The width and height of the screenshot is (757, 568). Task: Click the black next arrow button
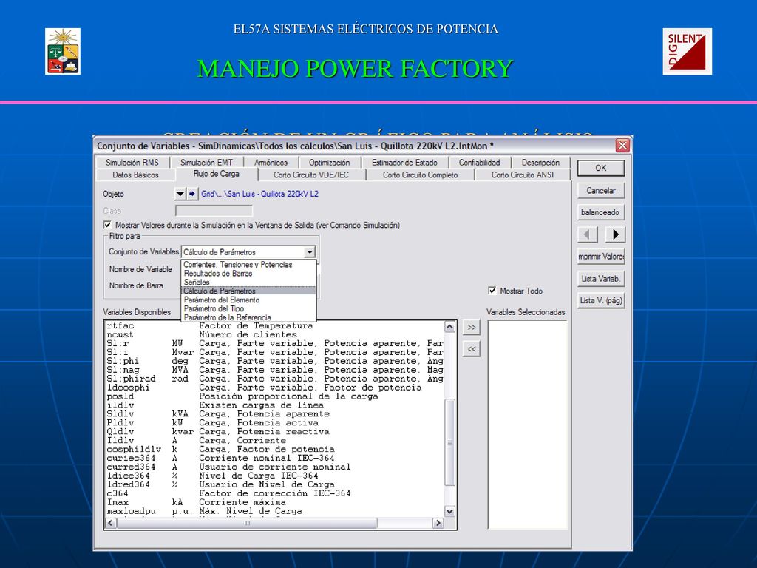click(x=616, y=234)
